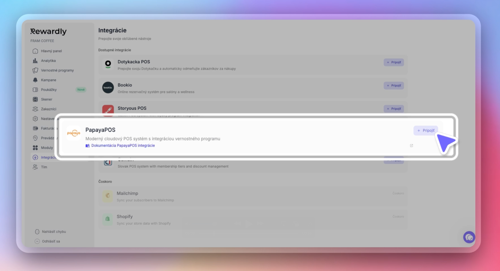Click the "Moderný cloudový POS systém" description
500x271 pixels.
click(x=153, y=139)
